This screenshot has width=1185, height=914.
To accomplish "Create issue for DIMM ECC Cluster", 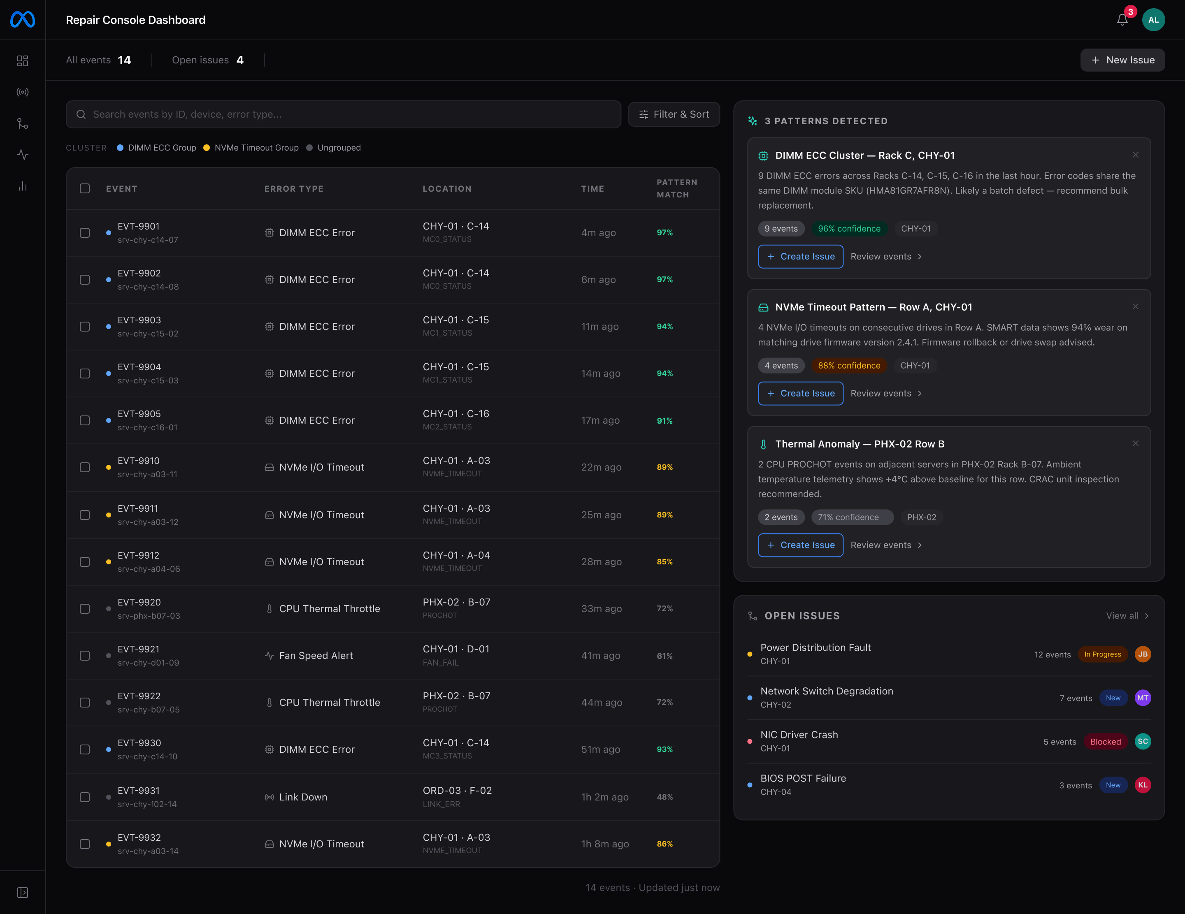I will coord(800,257).
